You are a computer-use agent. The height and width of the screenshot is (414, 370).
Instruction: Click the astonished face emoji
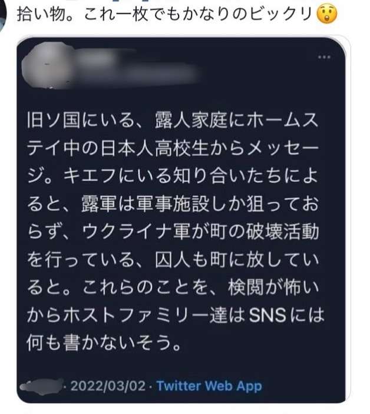[327, 13]
